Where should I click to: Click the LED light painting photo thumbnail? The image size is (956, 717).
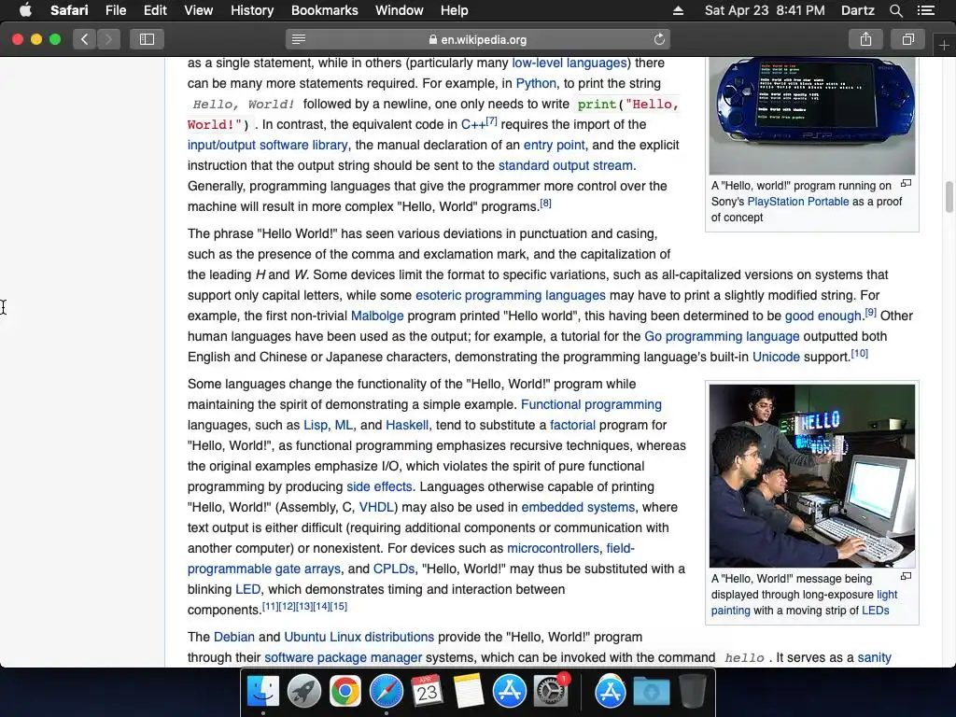[x=812, y=475]
